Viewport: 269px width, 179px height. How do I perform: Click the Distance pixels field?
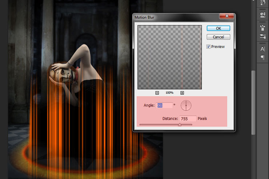coord(188,119)
